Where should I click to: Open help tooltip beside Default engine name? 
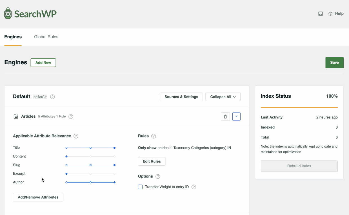click(52, 97)
